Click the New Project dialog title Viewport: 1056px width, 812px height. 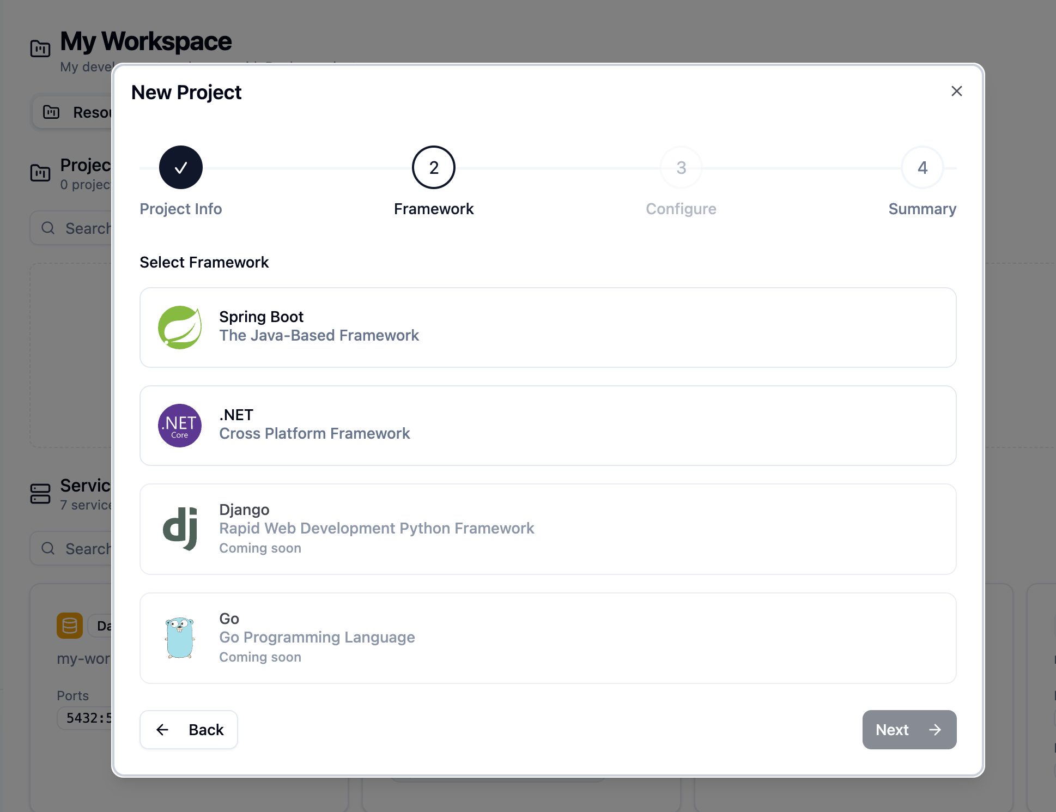point(186,93)
